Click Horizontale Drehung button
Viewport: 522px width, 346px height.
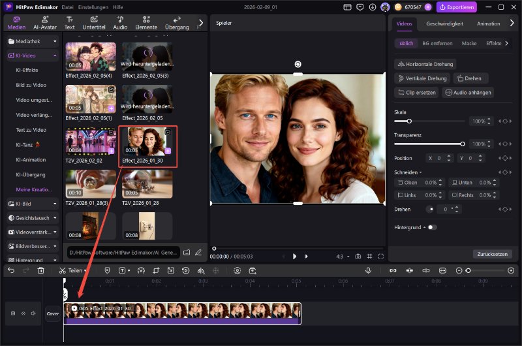coord(425,64)
